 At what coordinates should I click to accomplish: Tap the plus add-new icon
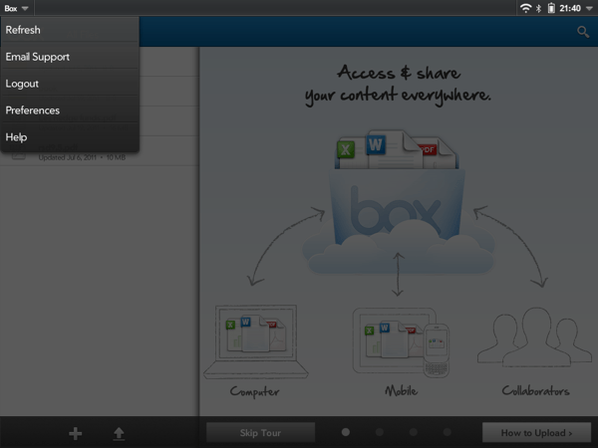tap(75, 433)
